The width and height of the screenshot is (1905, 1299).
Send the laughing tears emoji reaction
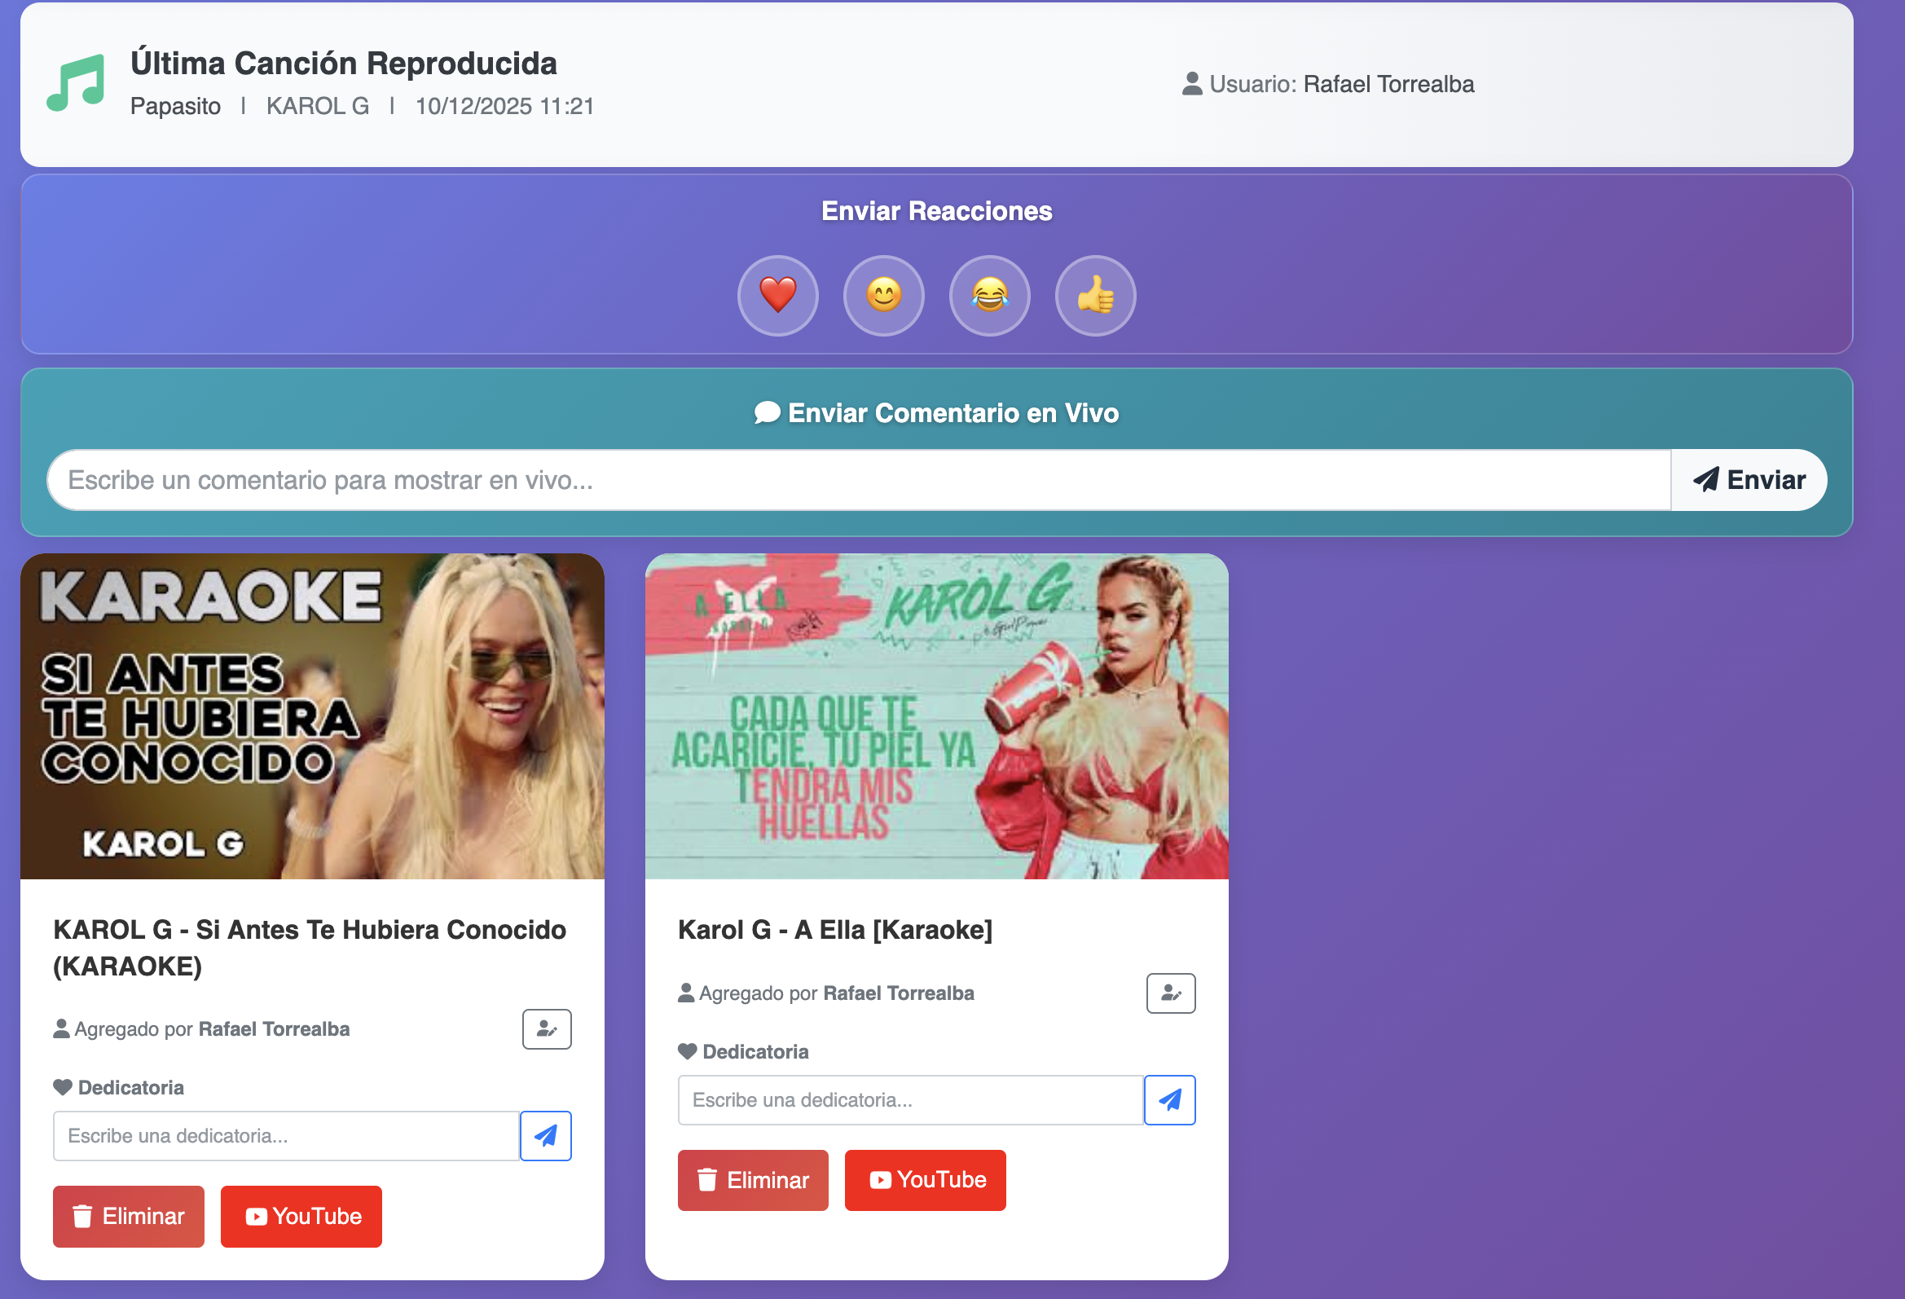(989, 295)
